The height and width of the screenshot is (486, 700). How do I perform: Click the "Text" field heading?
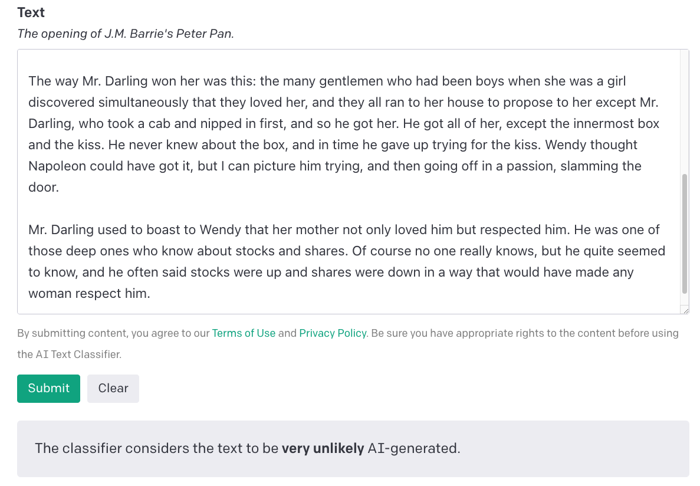(x=31, y=12)
